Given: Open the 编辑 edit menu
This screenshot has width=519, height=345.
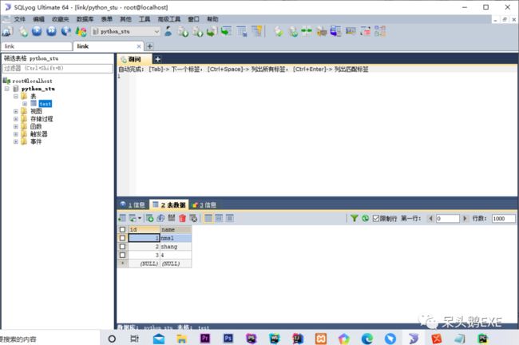Looking at the screenshot, I should [39, 19].
